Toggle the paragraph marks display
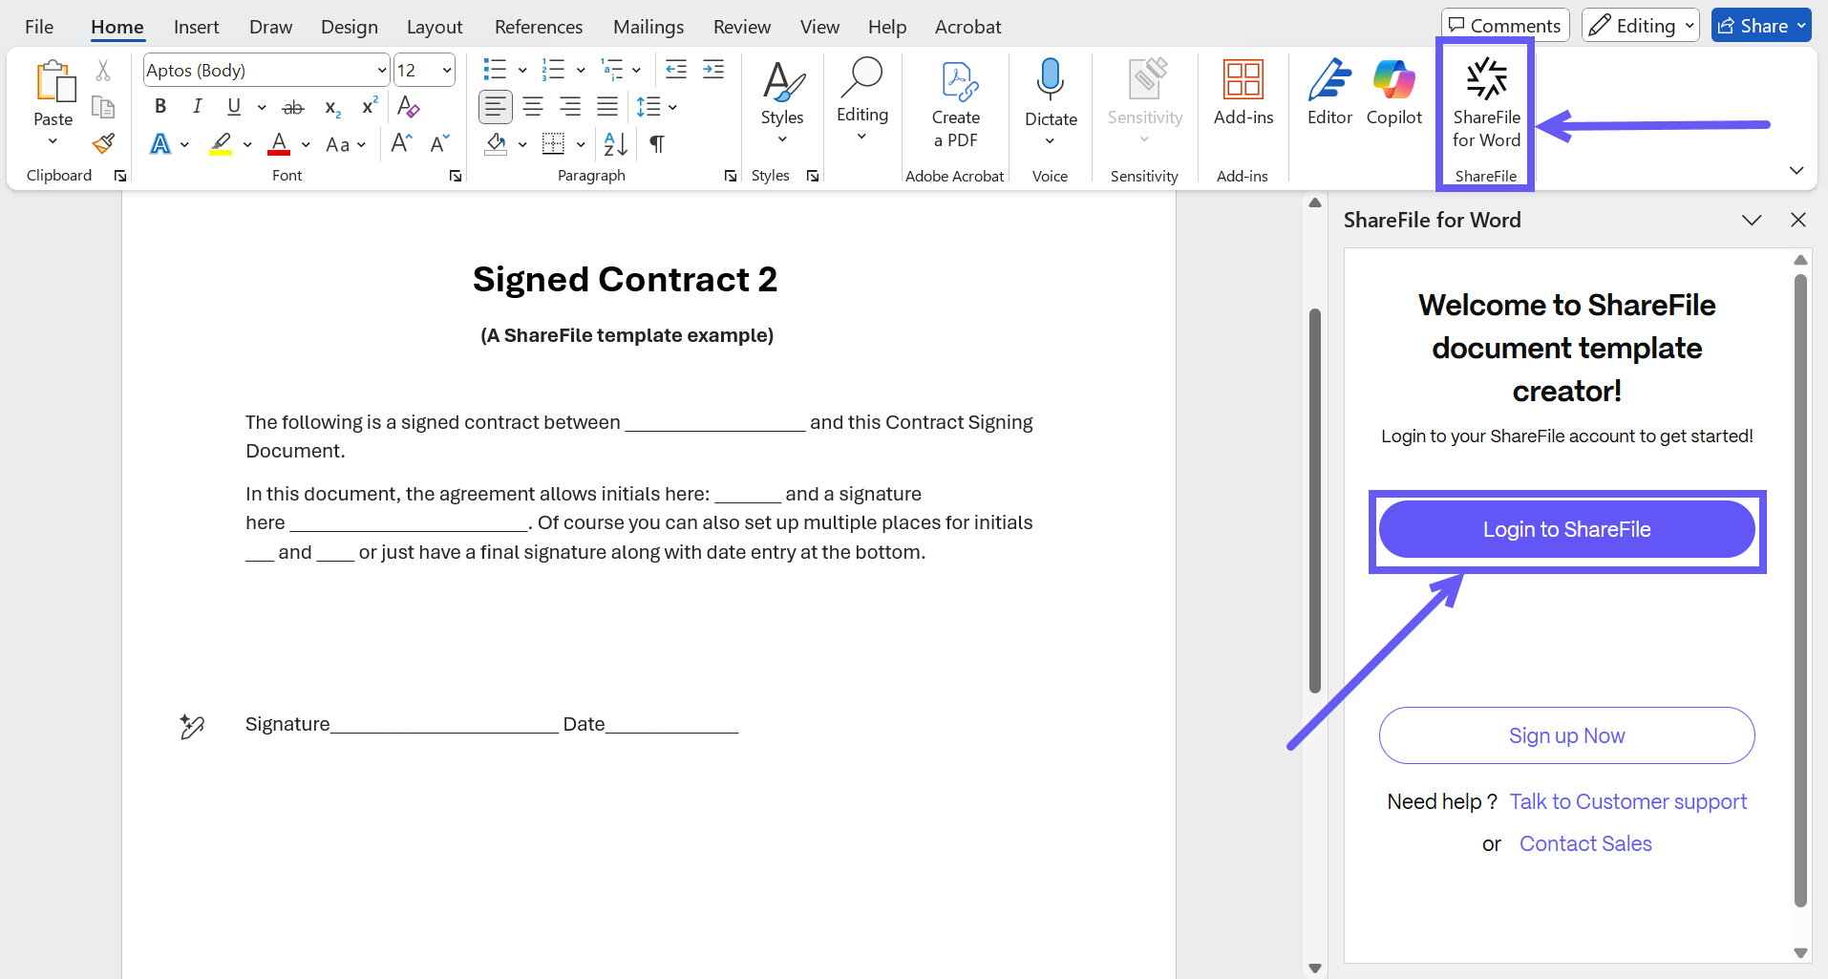This screenshot has height=979, width=1828. point(657,144)
